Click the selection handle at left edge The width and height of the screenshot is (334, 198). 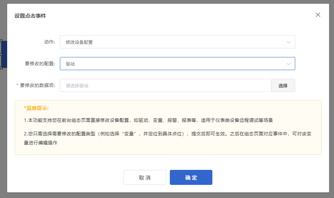[x=1, y=54]
